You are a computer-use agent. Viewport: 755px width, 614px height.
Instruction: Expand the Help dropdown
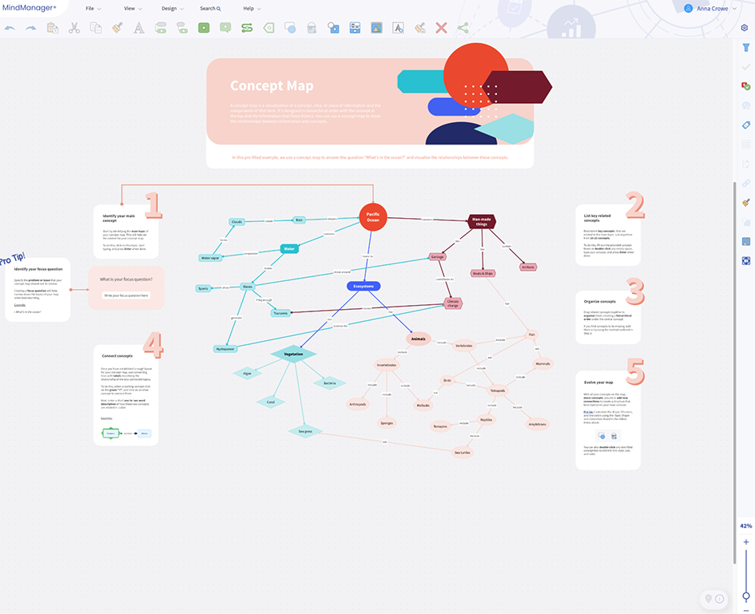coord(249,8)
